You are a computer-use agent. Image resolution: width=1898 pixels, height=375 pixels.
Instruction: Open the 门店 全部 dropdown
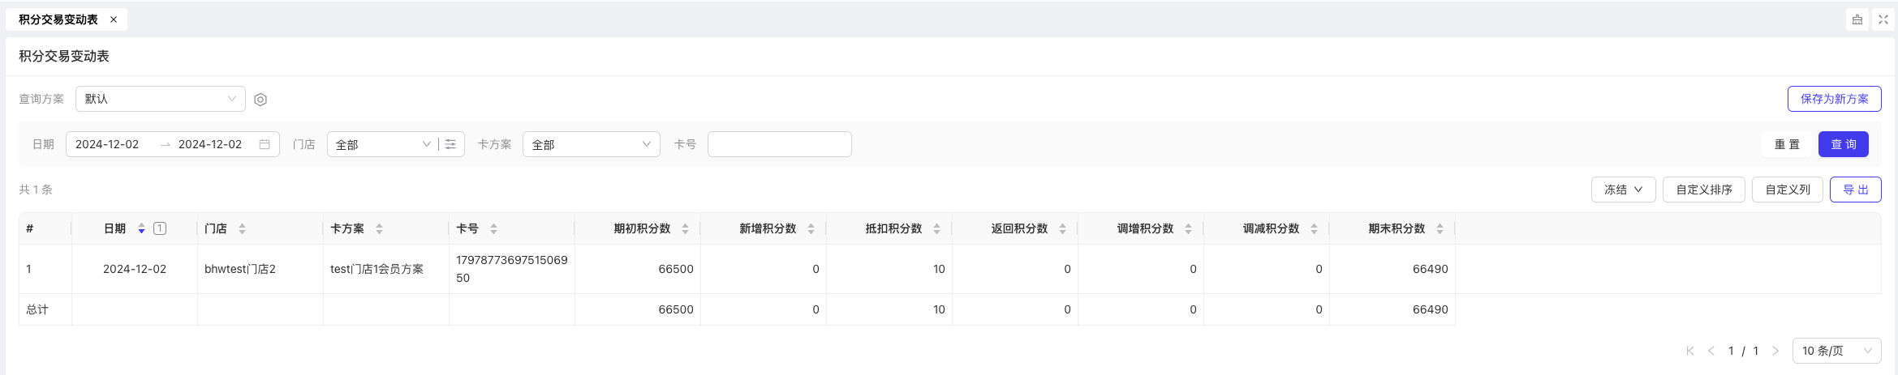382,144
